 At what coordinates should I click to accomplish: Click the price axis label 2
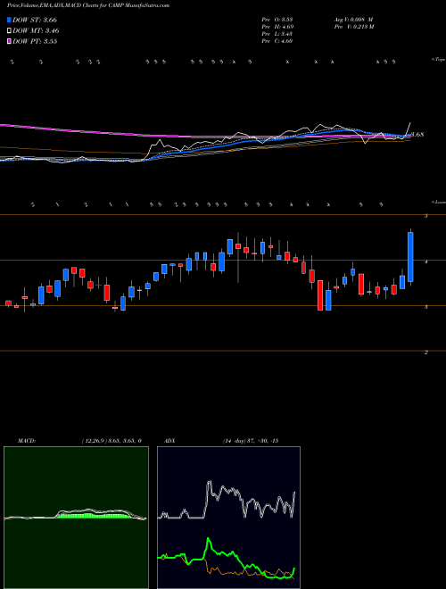pyautogui.click(x=426, y=353)
